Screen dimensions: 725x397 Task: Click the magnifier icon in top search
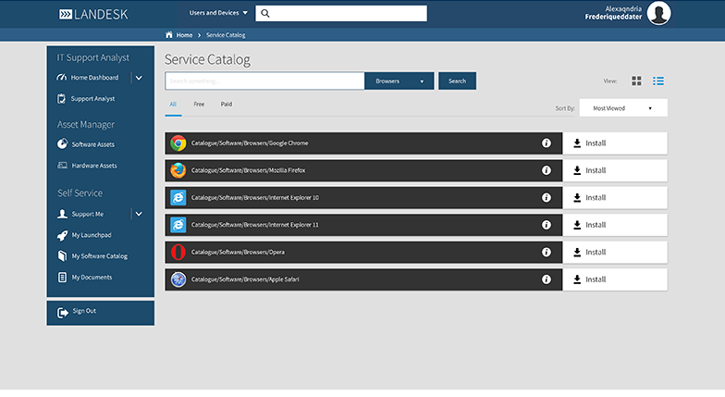pos(264,14)
